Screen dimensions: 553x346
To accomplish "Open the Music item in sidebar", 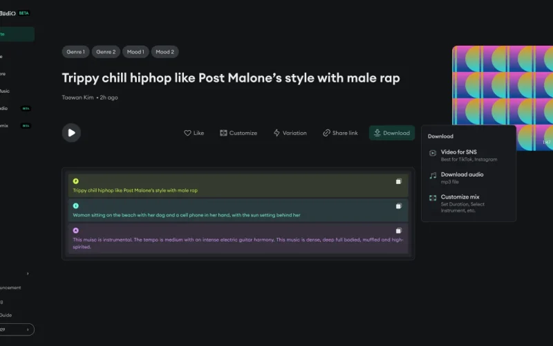I will (x=5, y=91).
